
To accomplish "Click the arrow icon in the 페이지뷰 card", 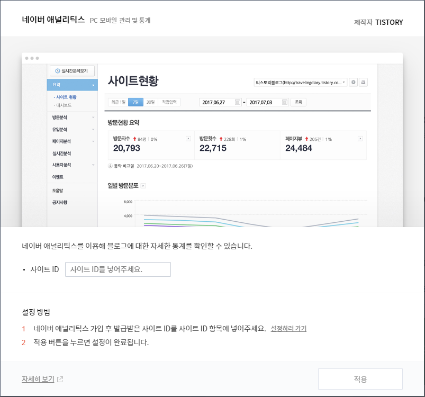I will click(x=360, y=139).
